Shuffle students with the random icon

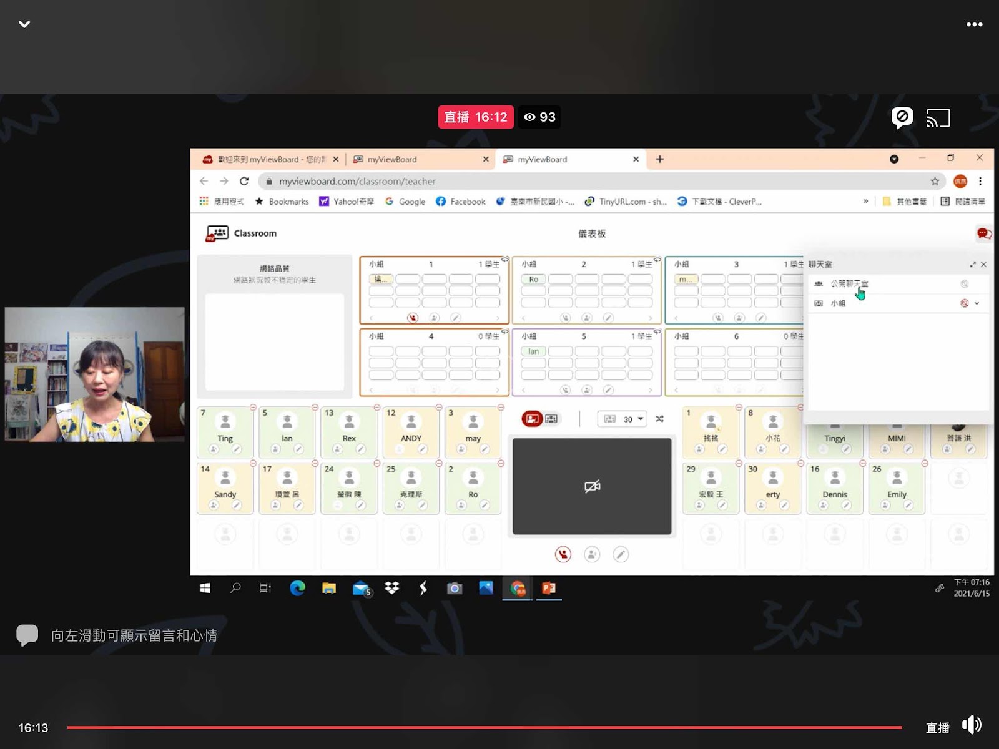coord(659,419)
